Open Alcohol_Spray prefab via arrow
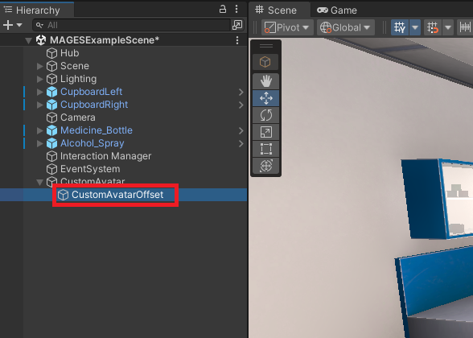This screenshot has height=338, width=473. [241, 143]
